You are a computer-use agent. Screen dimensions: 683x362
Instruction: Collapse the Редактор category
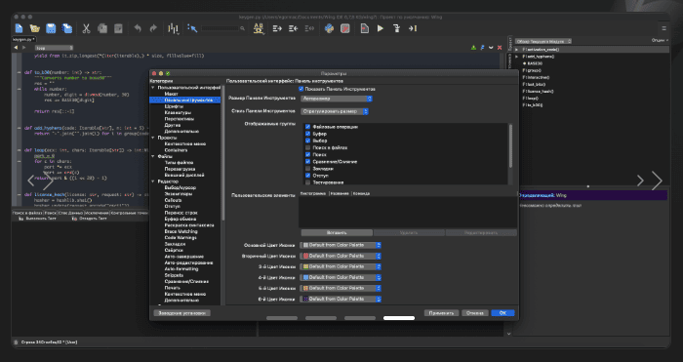click(153, 181)
